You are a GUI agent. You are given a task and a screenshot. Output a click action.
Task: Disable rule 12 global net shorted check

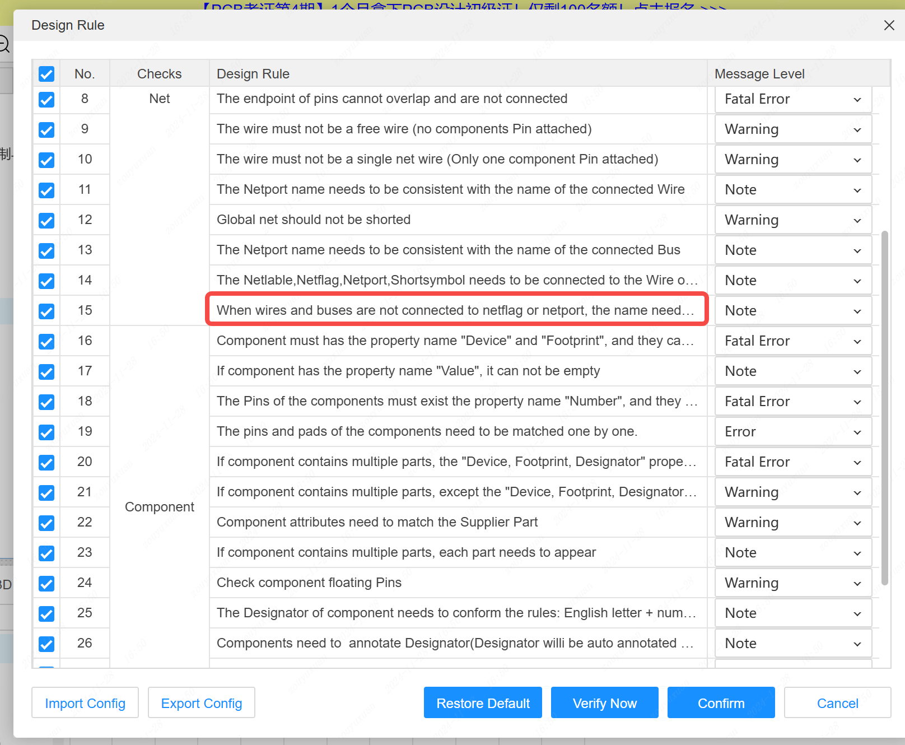[46, 221]
